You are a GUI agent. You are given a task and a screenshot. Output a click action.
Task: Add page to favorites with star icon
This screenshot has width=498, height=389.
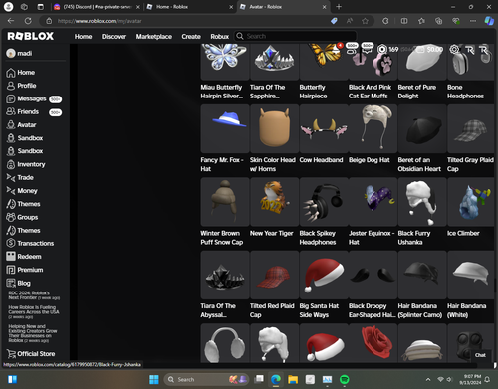[x=365, y=21]
